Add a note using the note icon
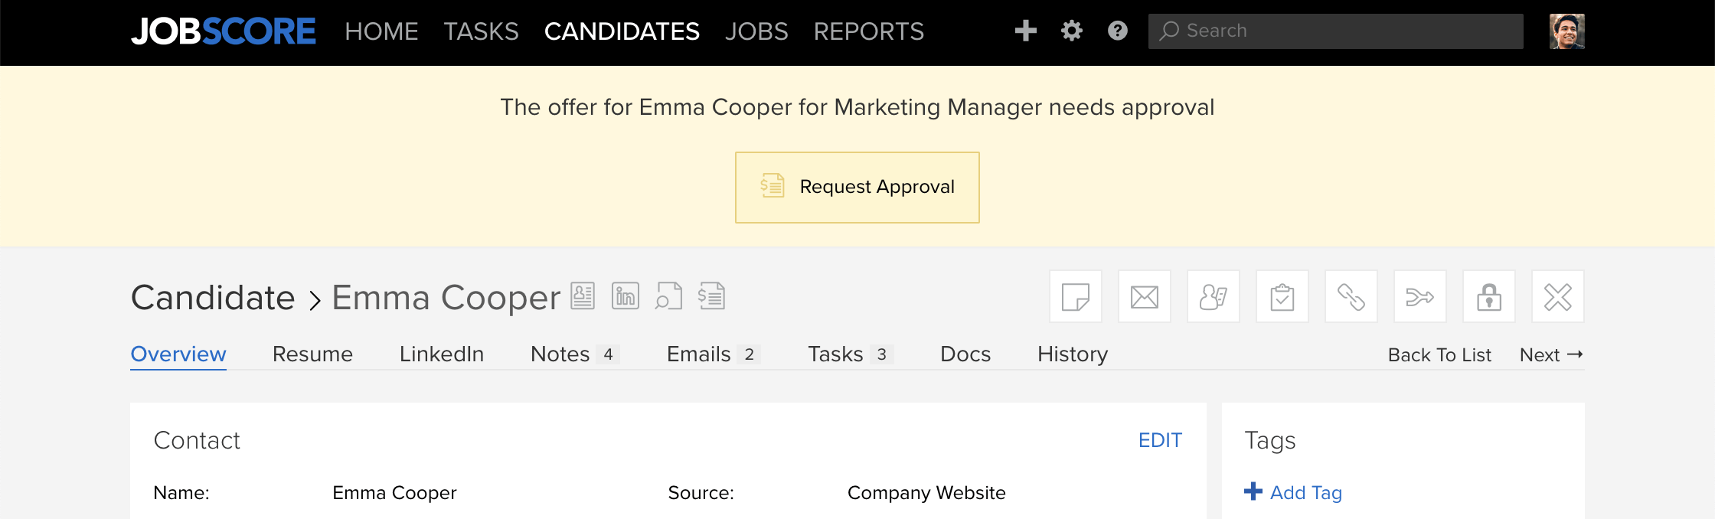Screen dimensions: 1715x519 (1076, 296)
